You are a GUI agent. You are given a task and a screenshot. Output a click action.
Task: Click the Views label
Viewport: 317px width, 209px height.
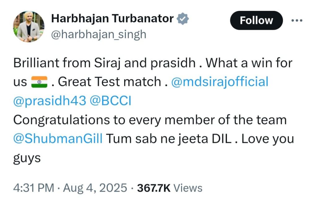[x=188, y=188]
